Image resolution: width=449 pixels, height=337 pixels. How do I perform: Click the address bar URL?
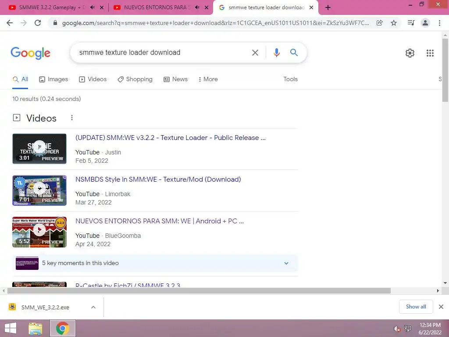[215, 23]
